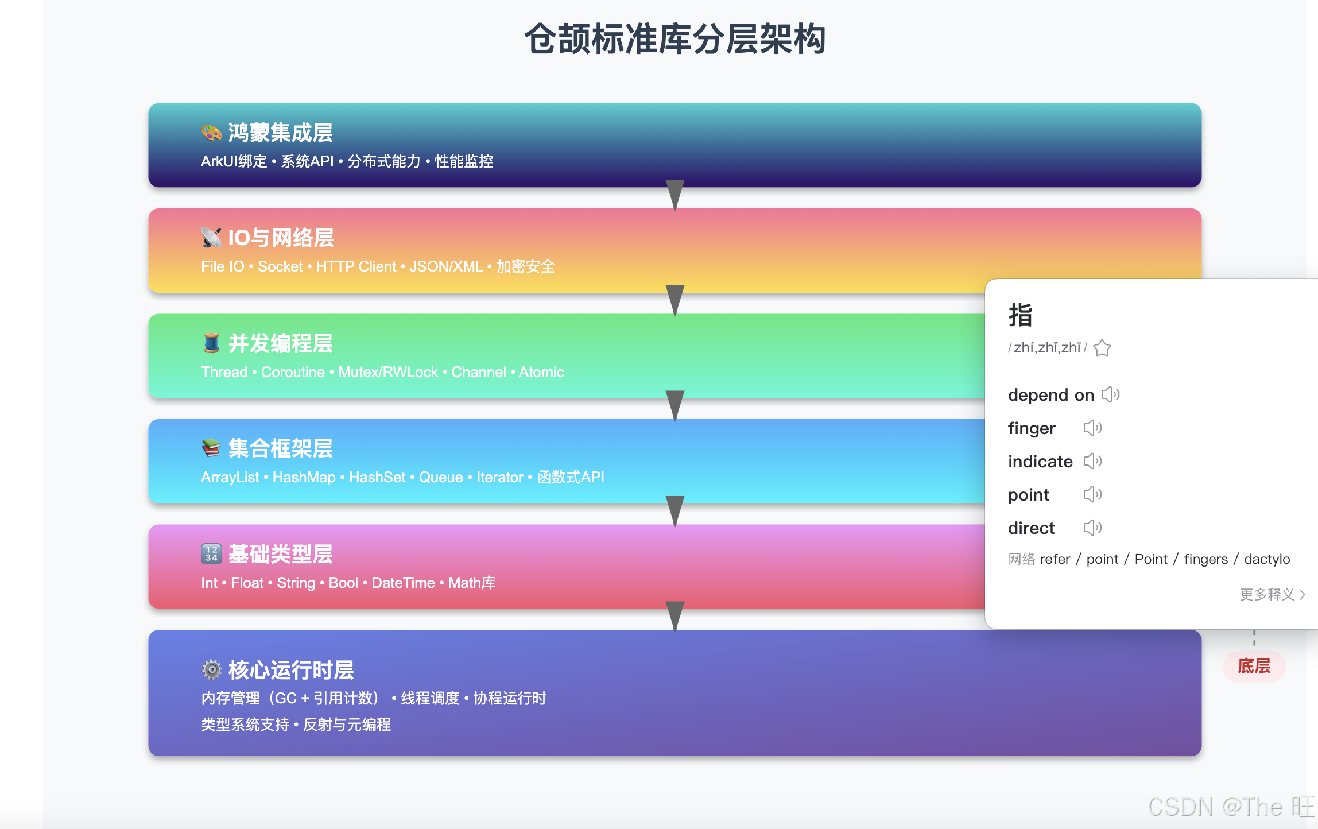Click the '类型系统支持 • 反射与元编程' line
This screenshot has width=1318, height=829.
[x=296, y=725]
